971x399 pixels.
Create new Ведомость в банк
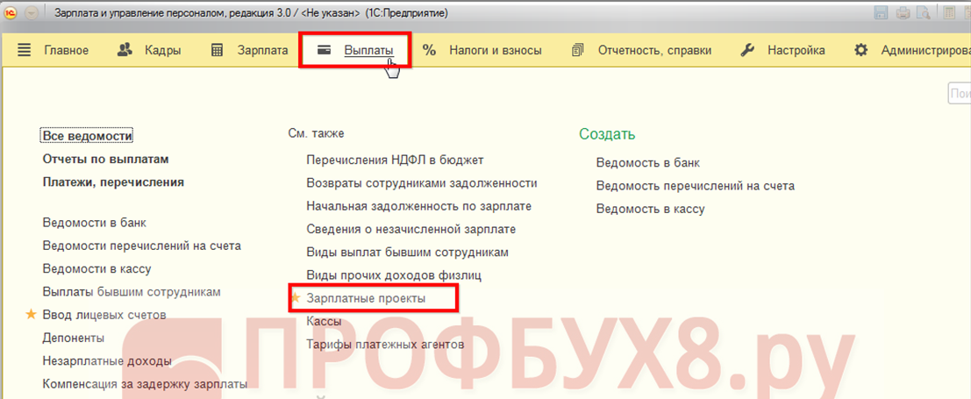(648, 162)
